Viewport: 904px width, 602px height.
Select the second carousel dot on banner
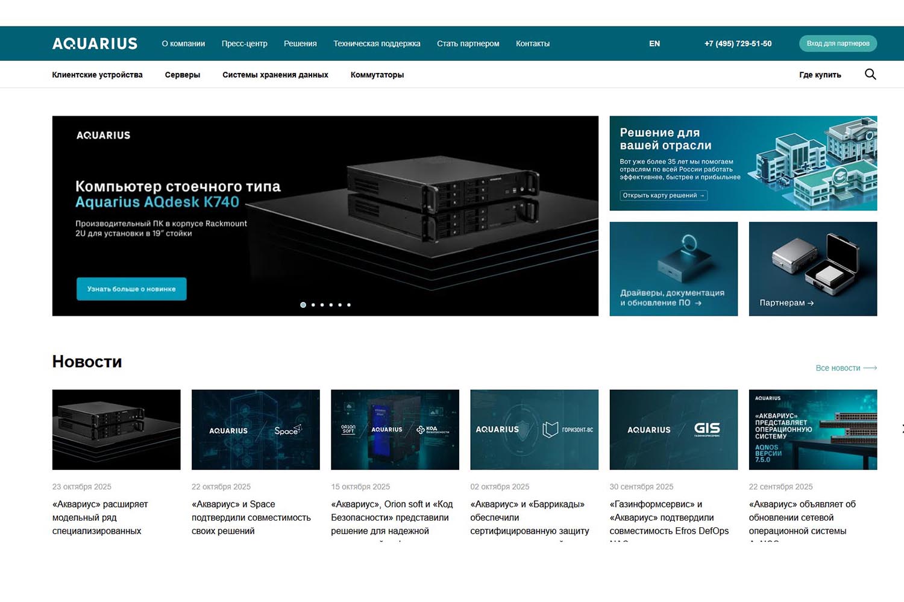pos(313,305)
